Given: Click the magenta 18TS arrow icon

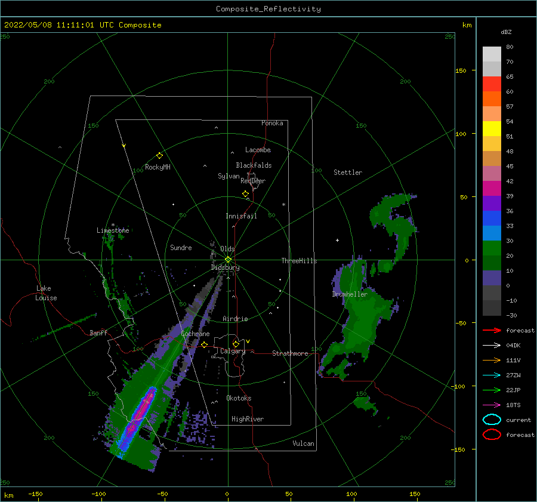Looking at the screenshot, I should point(492,405).
